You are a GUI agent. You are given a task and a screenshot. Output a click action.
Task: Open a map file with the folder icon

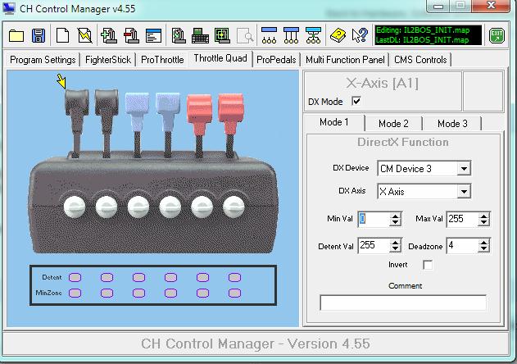click(16, 35)
